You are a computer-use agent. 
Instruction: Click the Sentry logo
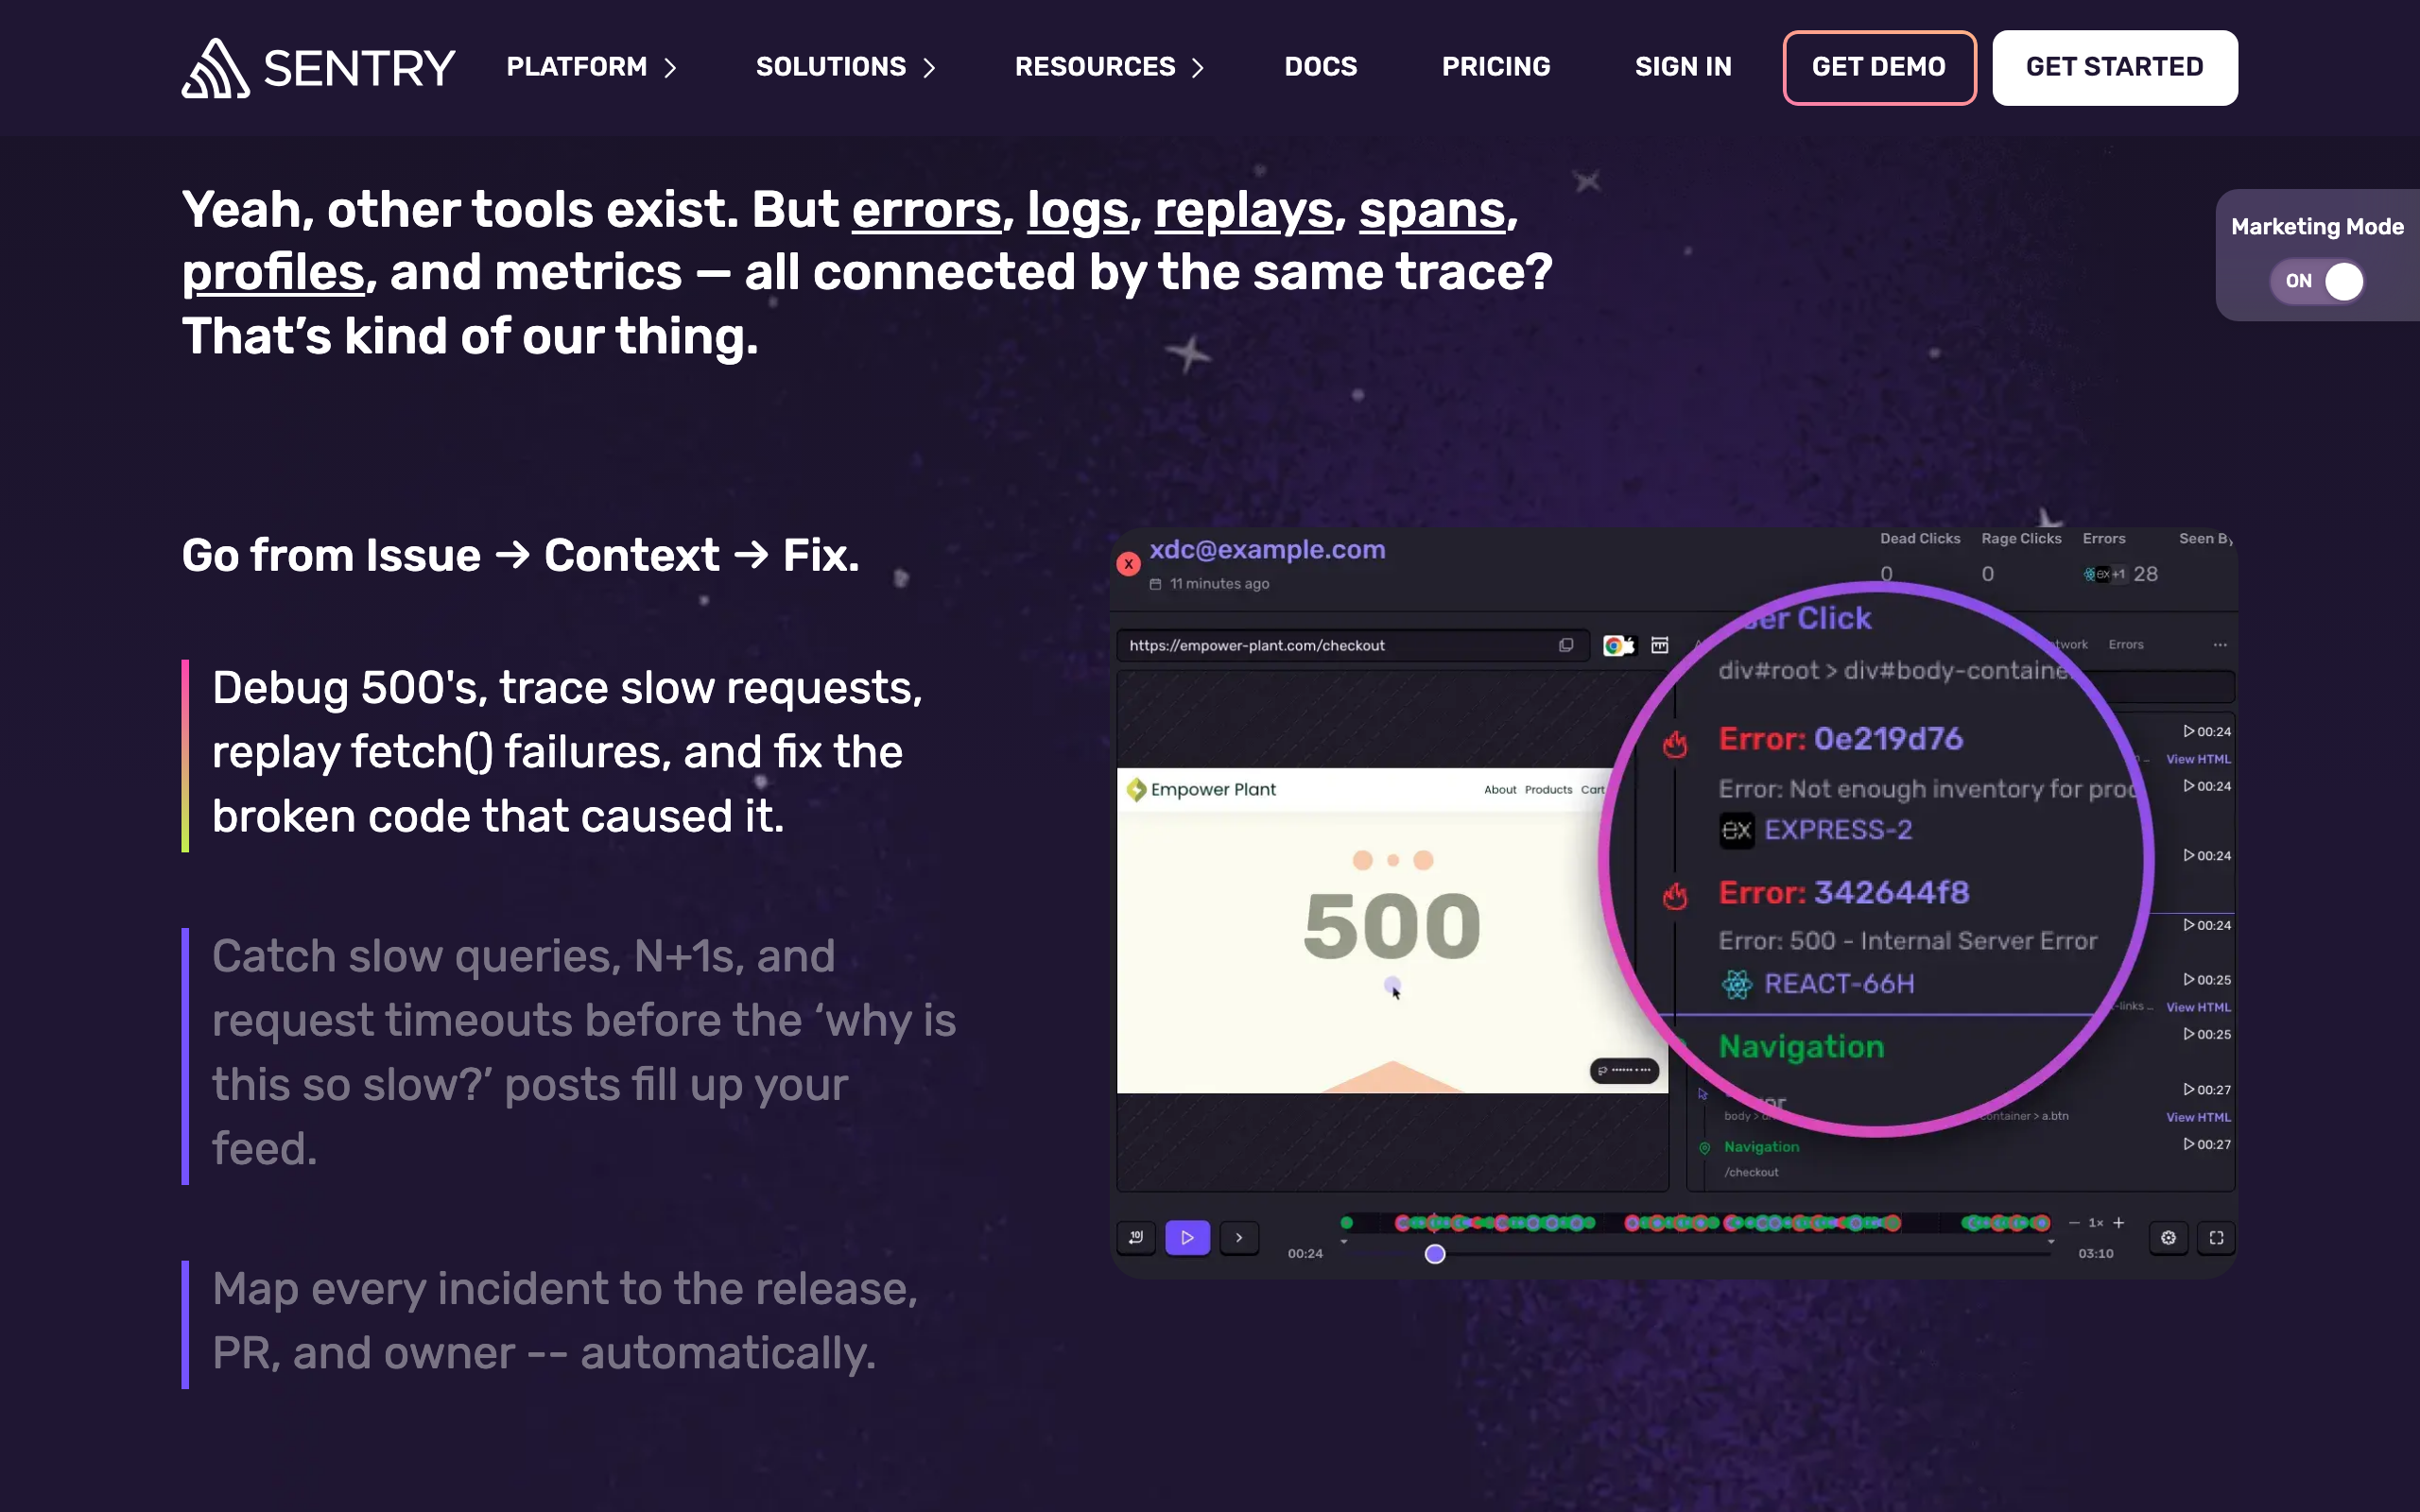tap(318, 68)
